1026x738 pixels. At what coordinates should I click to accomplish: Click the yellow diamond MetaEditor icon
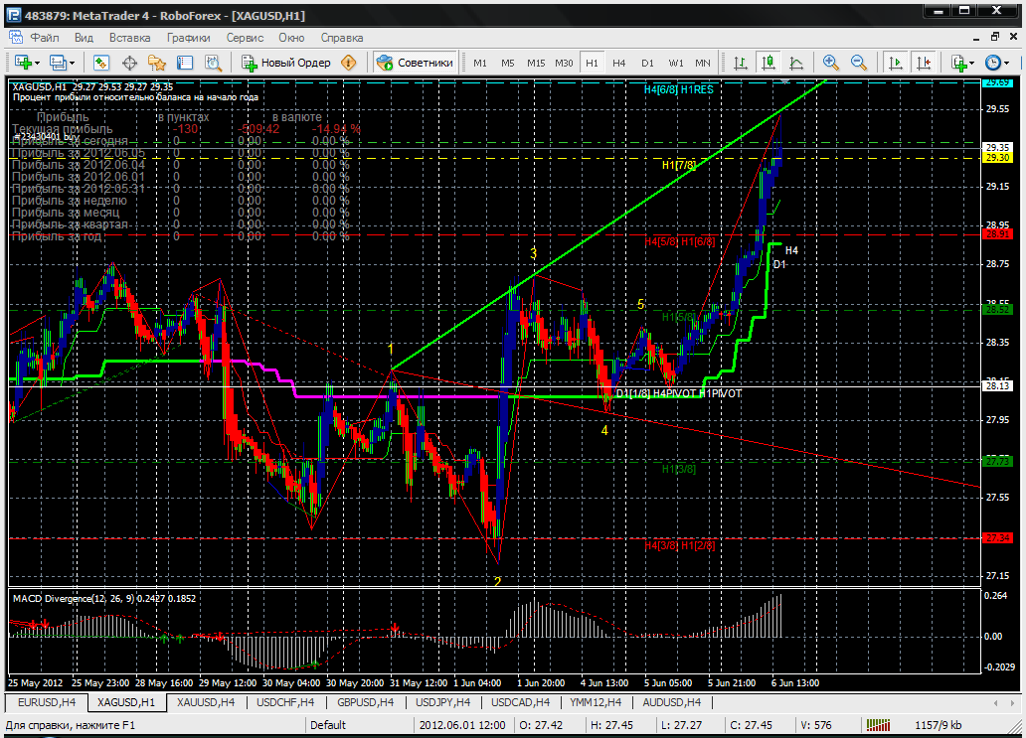coord(349,63)
